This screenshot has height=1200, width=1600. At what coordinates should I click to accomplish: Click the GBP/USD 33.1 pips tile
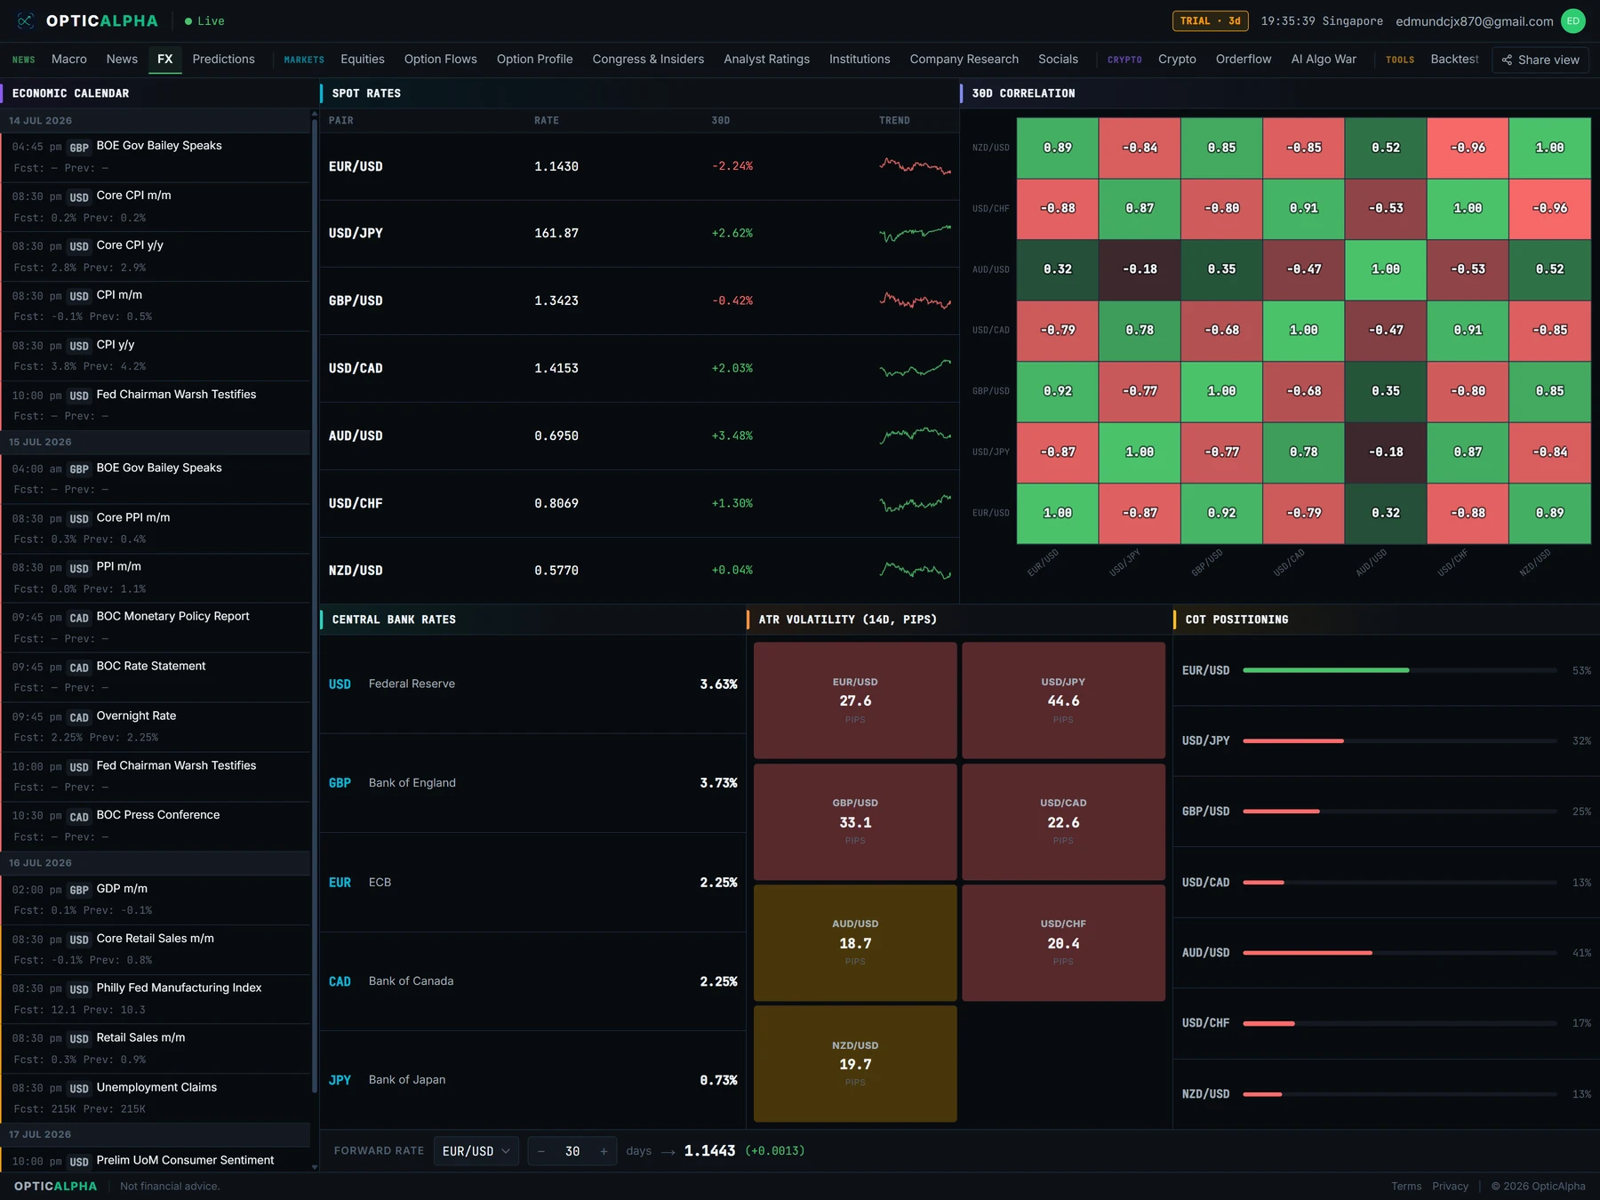pos(855,821)
